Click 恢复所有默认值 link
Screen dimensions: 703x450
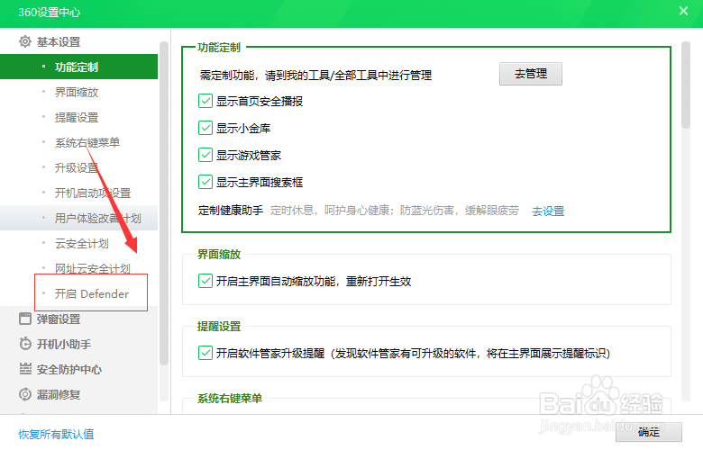56,434
